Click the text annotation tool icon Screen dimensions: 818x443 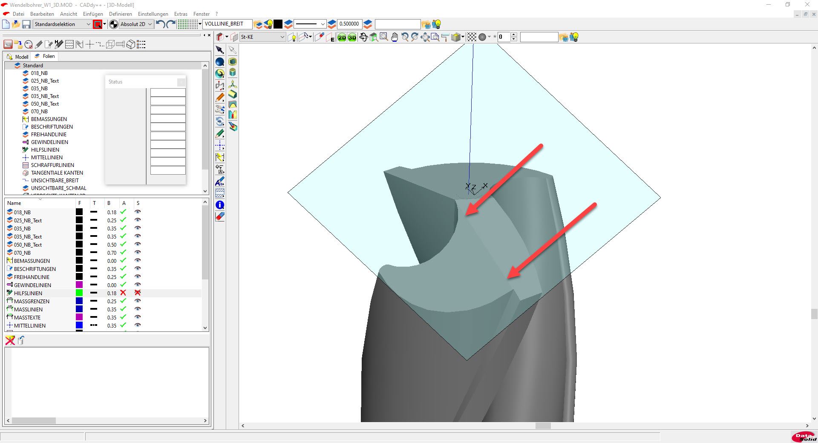pos(220,181)
